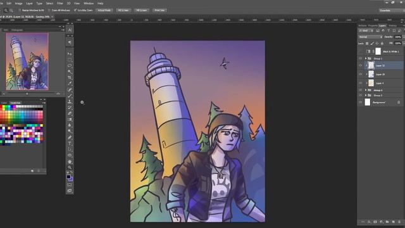Open the Swatches panel options menu
405x228 pixels.
pyautogui.click(x=44, y=103)
